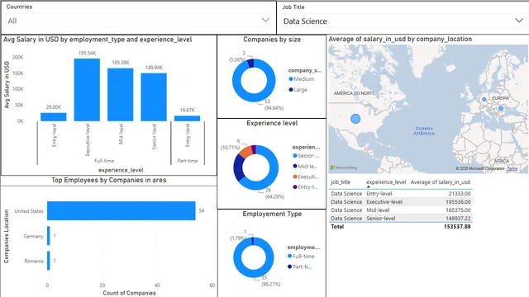This screenshot has width=529, height=297.
Task: Sort by Average of salary_in_usd column header
Action: tap(441, 182)
